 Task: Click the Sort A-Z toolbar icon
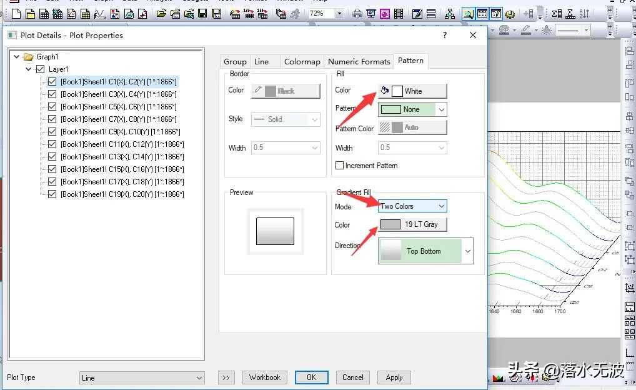pyautogui.click(x=585, y=14)
